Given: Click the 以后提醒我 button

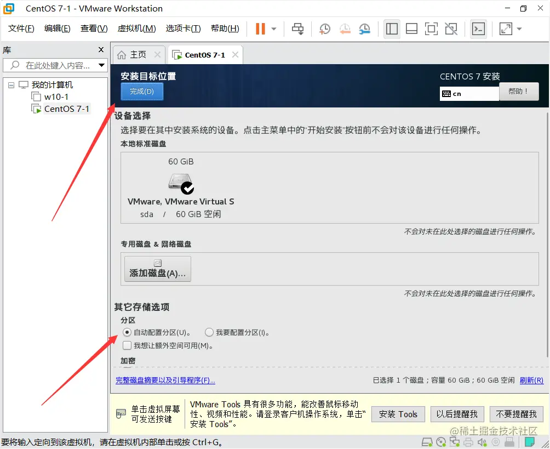Looking at the screenshot, I should [457, 414].
